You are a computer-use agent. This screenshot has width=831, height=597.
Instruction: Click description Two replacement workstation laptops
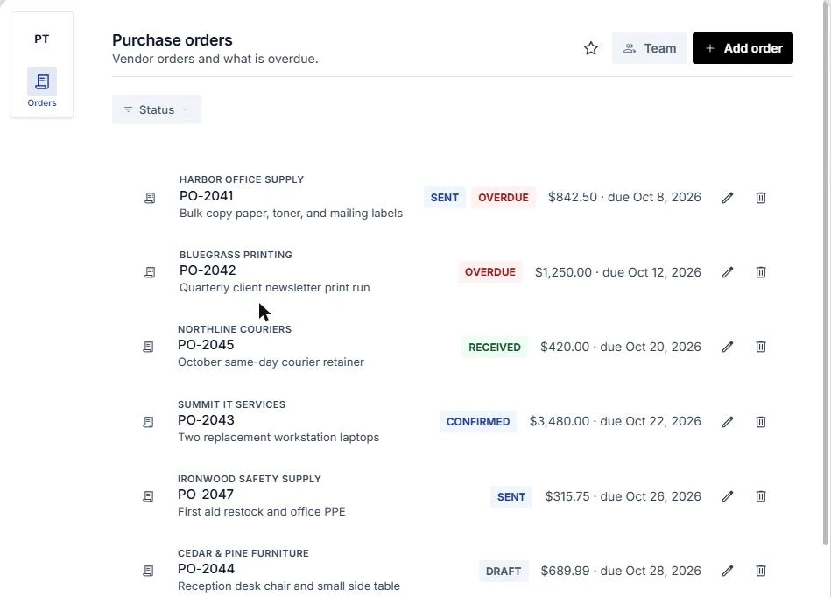pos(278,437)
